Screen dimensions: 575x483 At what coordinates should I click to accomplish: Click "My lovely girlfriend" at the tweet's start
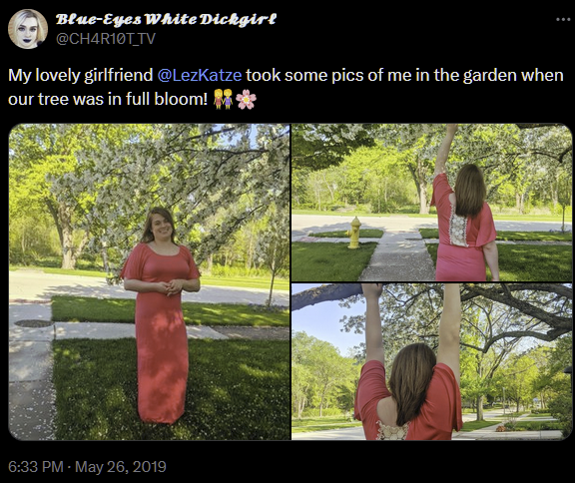pyautogui.click(x=80, y=75)
